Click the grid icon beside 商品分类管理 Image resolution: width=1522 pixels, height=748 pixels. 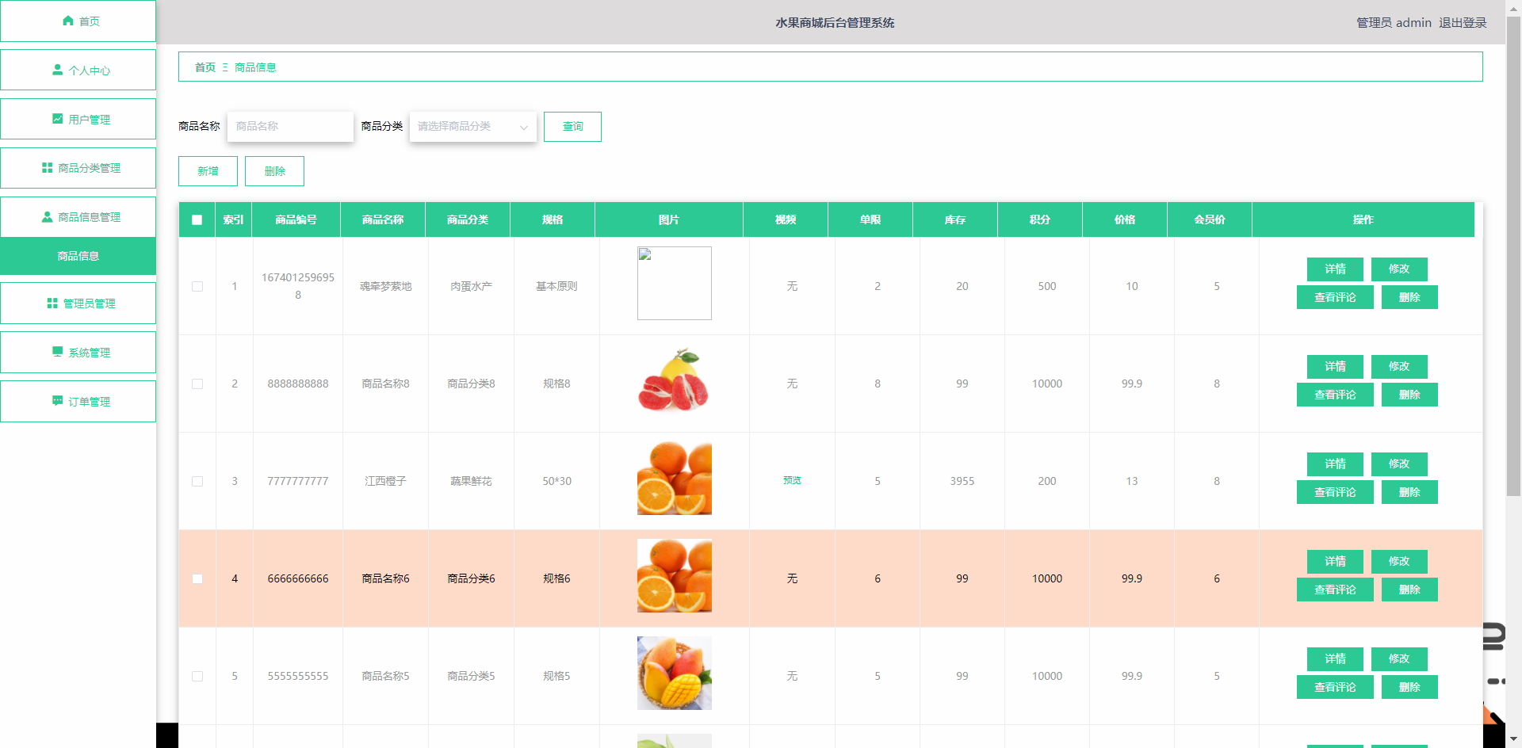[x=47, y=168]
